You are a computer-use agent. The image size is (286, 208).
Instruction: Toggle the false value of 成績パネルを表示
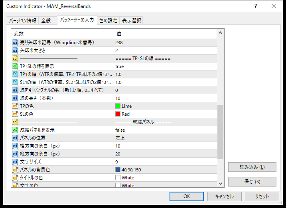pos(166,130)
